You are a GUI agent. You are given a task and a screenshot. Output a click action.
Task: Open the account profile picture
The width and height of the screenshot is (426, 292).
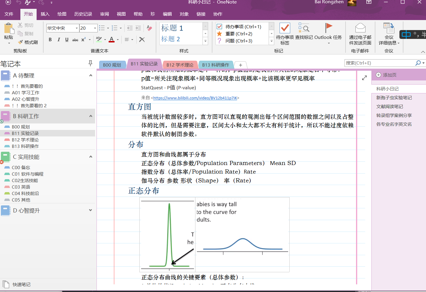pyautogui.click(x=352, y=3)
